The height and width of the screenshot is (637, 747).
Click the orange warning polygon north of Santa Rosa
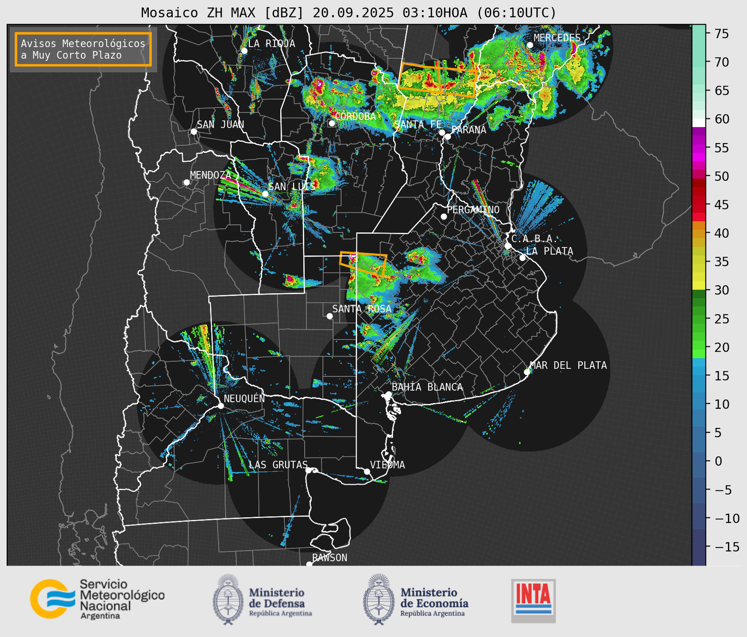pyautogui.click(x=363, y=264)
